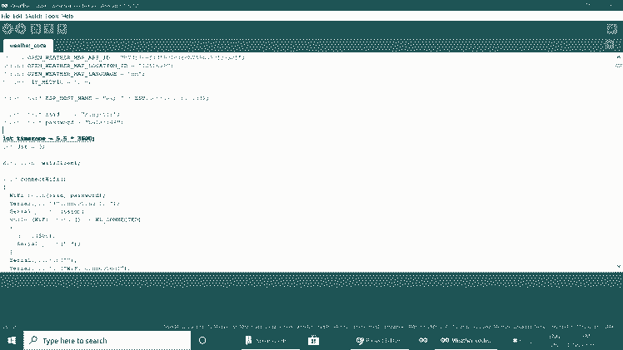
Task: Open the Help menu
Action: pos(68,16)
